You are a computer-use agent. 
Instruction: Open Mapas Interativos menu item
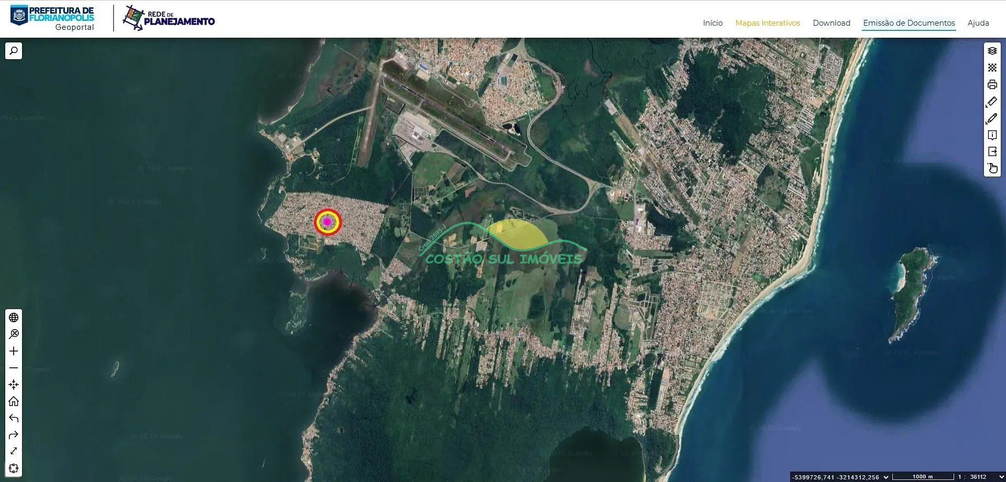coord(768,23)
